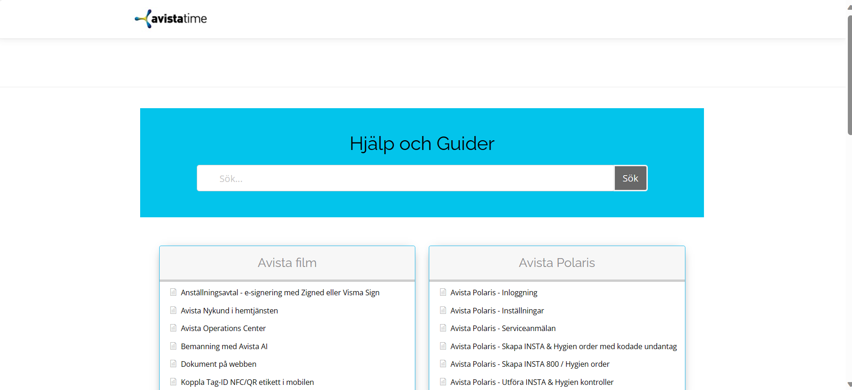Open Avista Polaris - Skapa INSTA 800 / Hygien order
Screen dimensions: 852x390
[x=530, y=364]
